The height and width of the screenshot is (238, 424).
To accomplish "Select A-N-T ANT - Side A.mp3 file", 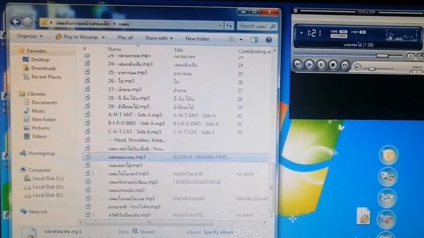I will [135, 115].
